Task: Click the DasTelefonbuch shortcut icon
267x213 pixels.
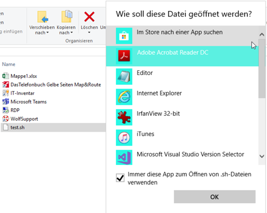Action: tap(5, 85)
